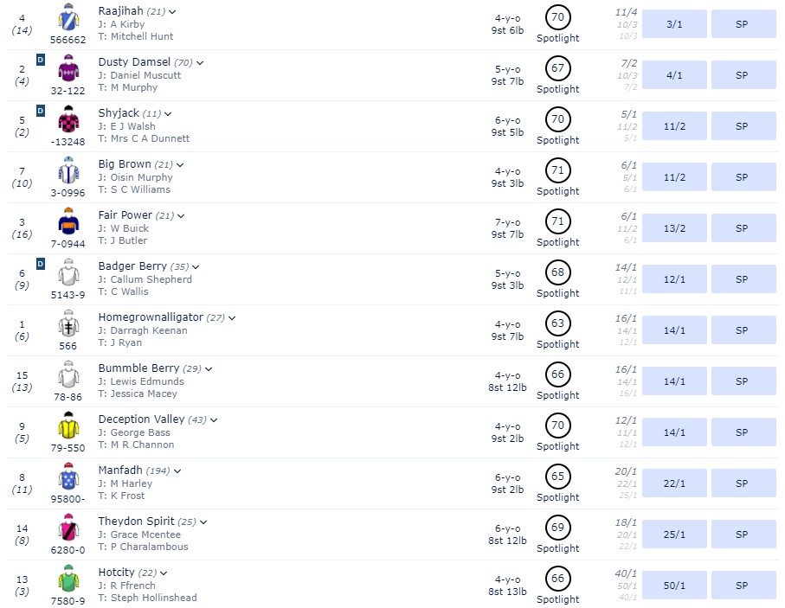The height and width of the screenshot is (608, 785).
Task: Expand the Homegrownalligator details chevron
Action: (232, 317)
